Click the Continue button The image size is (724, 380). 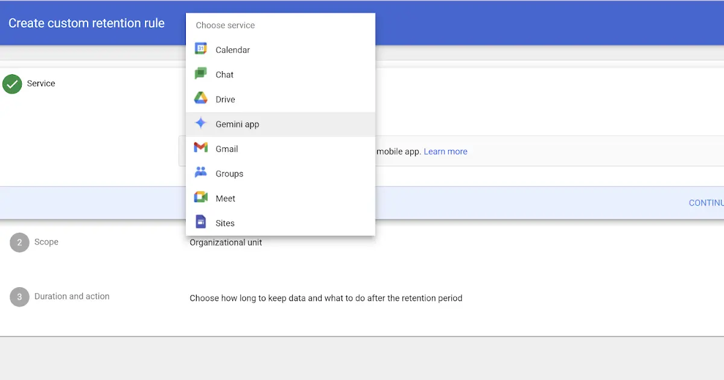(707, 203)
